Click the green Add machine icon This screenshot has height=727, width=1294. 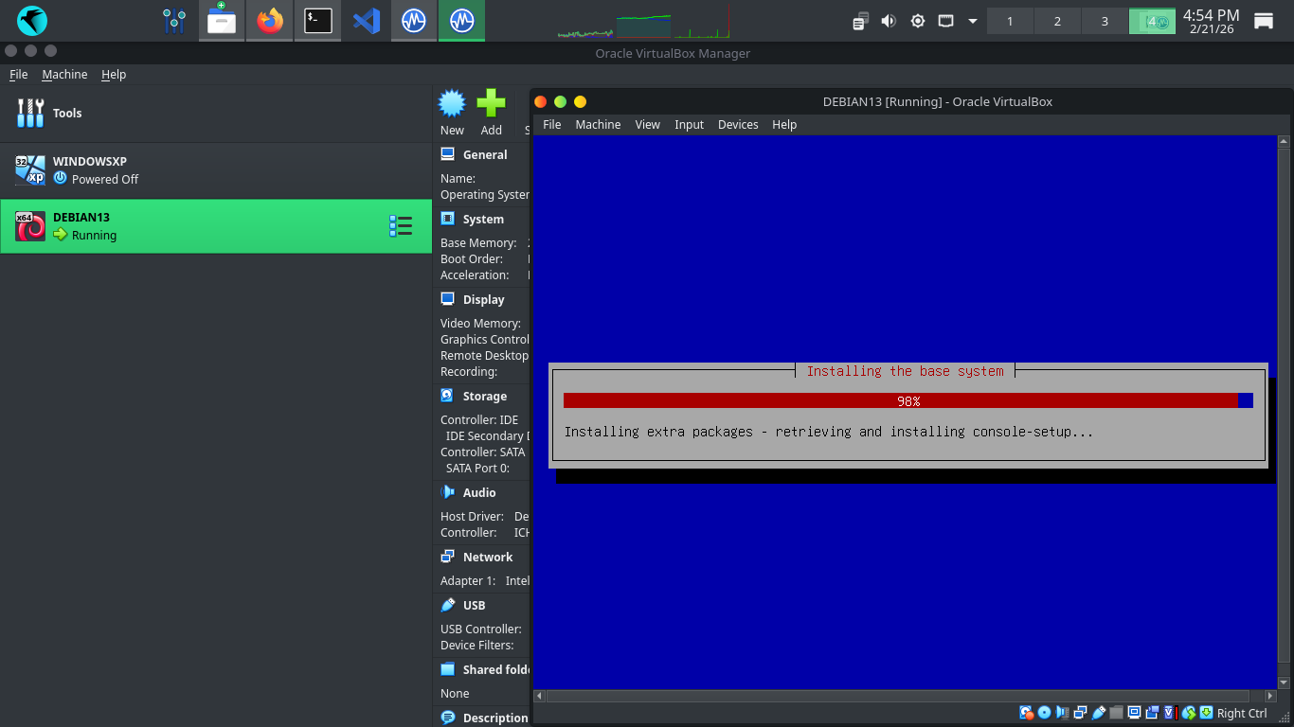[x=491, y=104]
